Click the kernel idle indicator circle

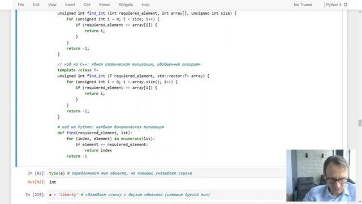(346, 5)
